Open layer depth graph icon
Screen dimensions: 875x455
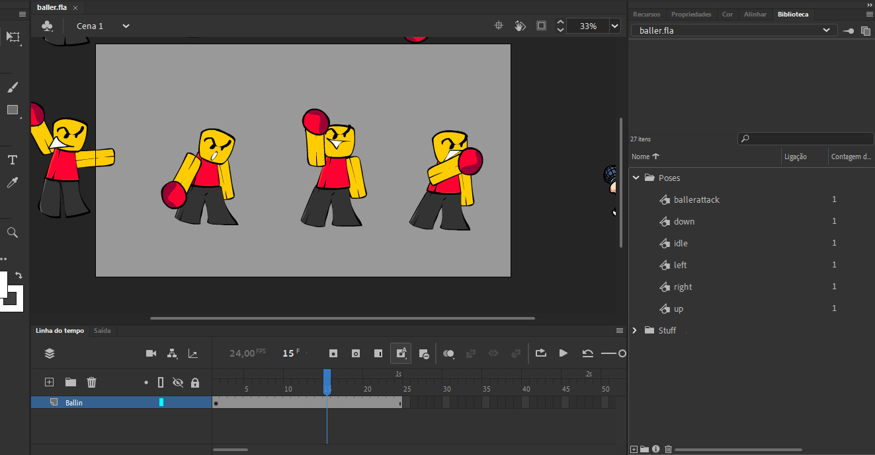[x=192, y=353]
